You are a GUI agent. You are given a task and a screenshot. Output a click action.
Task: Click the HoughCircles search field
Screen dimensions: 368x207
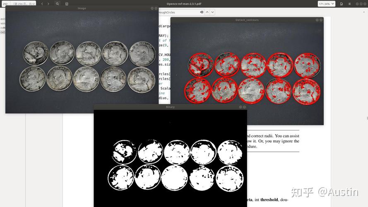pyautogui.click(x=179, y=12)
